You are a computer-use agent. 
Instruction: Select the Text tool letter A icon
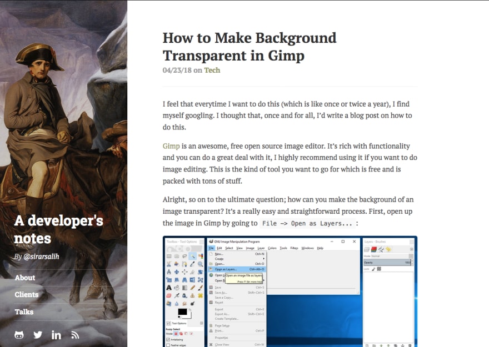(x=169, y=288)
